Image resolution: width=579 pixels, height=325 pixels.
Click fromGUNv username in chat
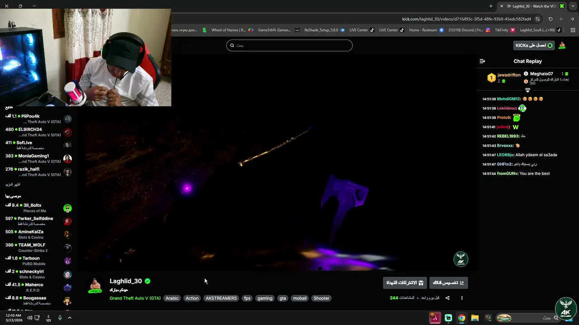pyautogui.click(x=507, y=173)
